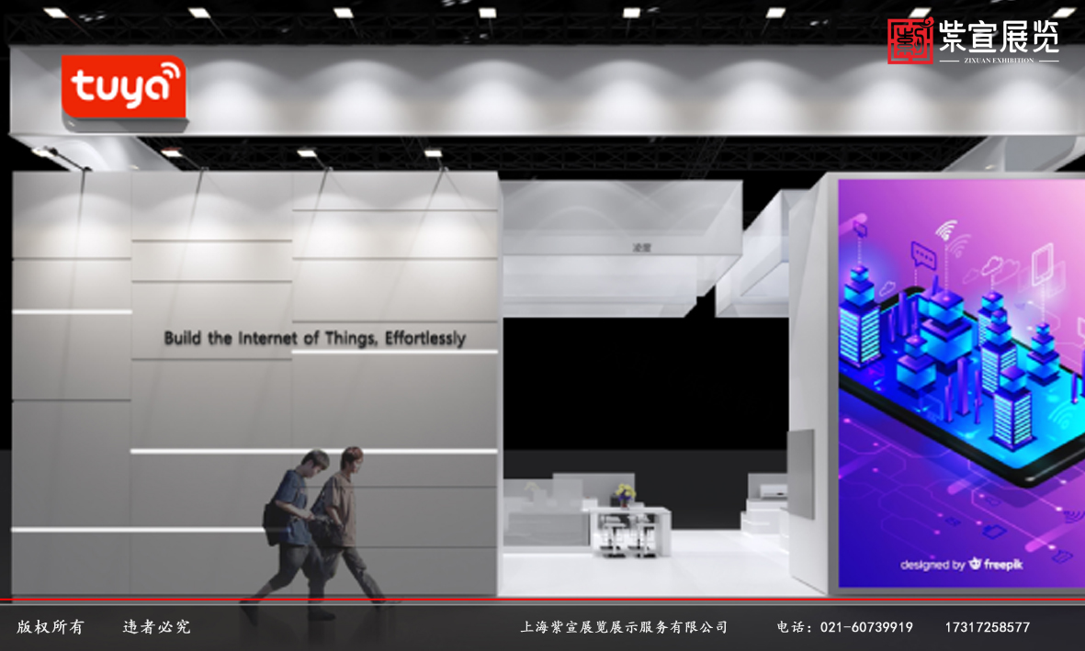The width and height of the screenshot is (1085, 651).
Task: Click the 上海紫宣展览展示服务有限公司 company name
Action: [624, 627]
